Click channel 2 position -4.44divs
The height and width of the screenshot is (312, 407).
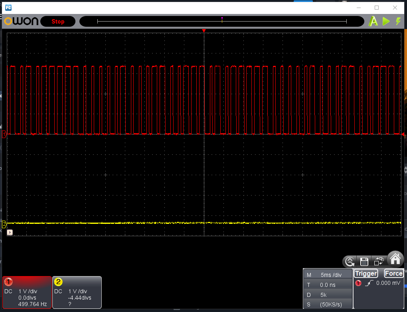[79, 298]
